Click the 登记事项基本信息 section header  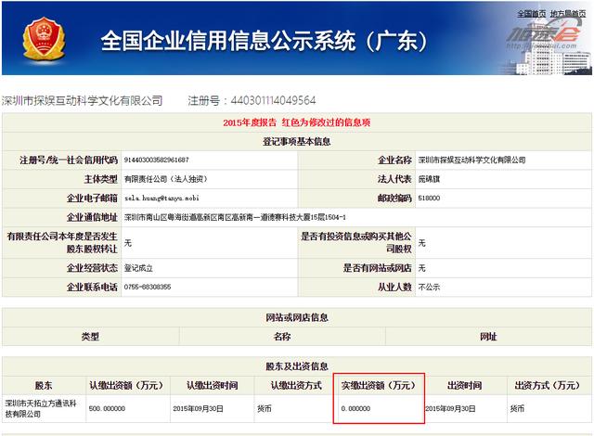[297, 141]
